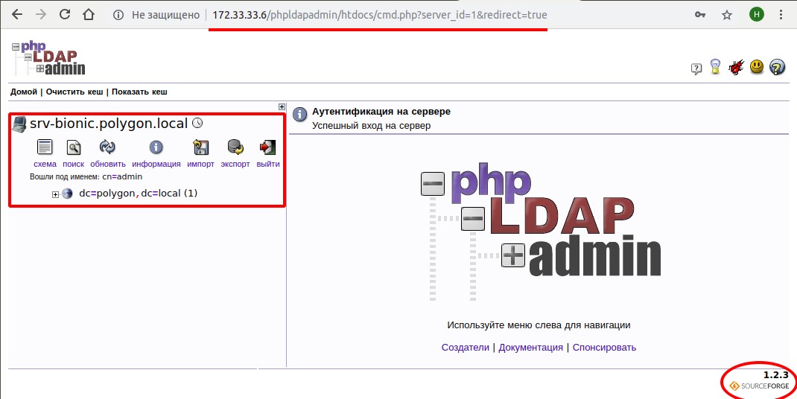Click the light bulb feature request icon
This screenshot has width=797, height=399.
(x=715, y=66)
